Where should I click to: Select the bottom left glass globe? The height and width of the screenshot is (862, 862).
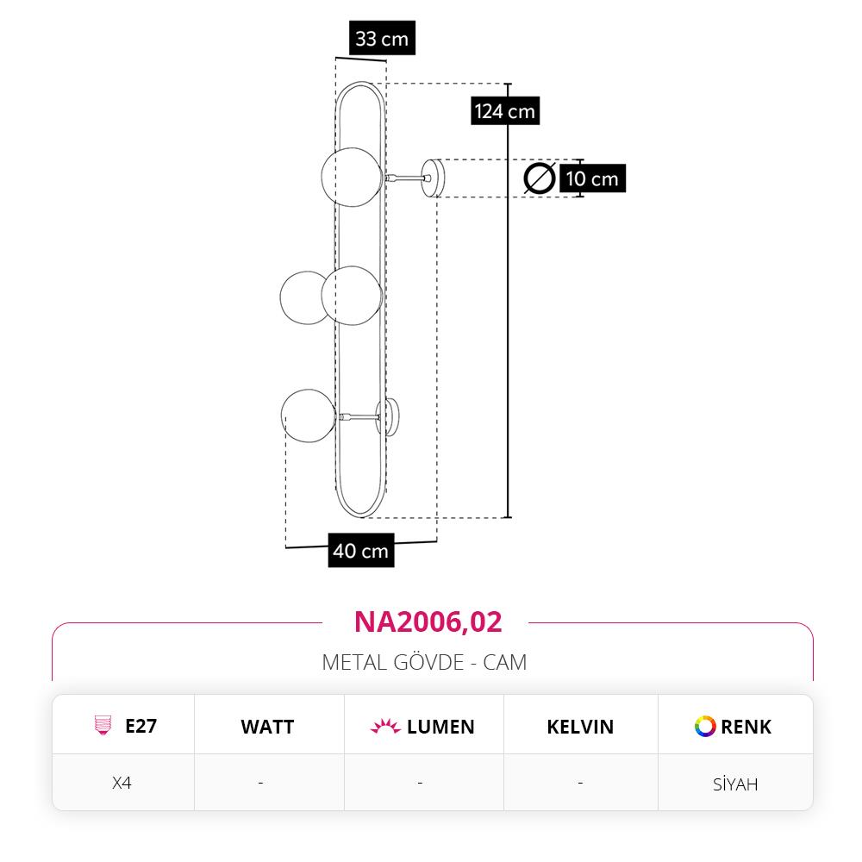pos(308,416)
